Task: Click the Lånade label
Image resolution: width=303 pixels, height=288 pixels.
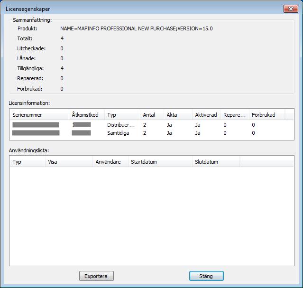Action: 26,58
